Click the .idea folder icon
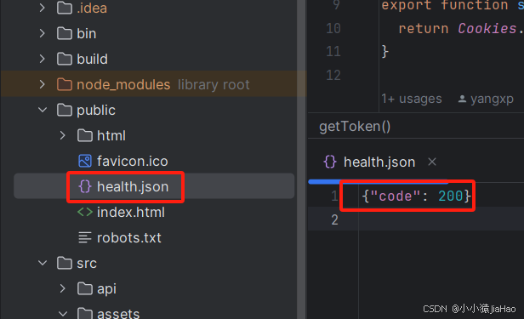 tap(65, 8)
